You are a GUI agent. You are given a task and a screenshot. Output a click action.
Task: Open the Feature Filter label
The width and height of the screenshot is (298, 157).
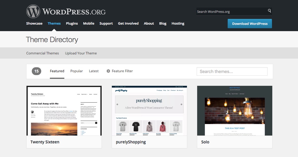coord(122,71)
